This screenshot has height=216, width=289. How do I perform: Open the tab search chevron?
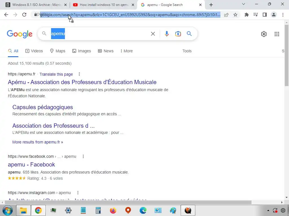[x=244, y=4]
